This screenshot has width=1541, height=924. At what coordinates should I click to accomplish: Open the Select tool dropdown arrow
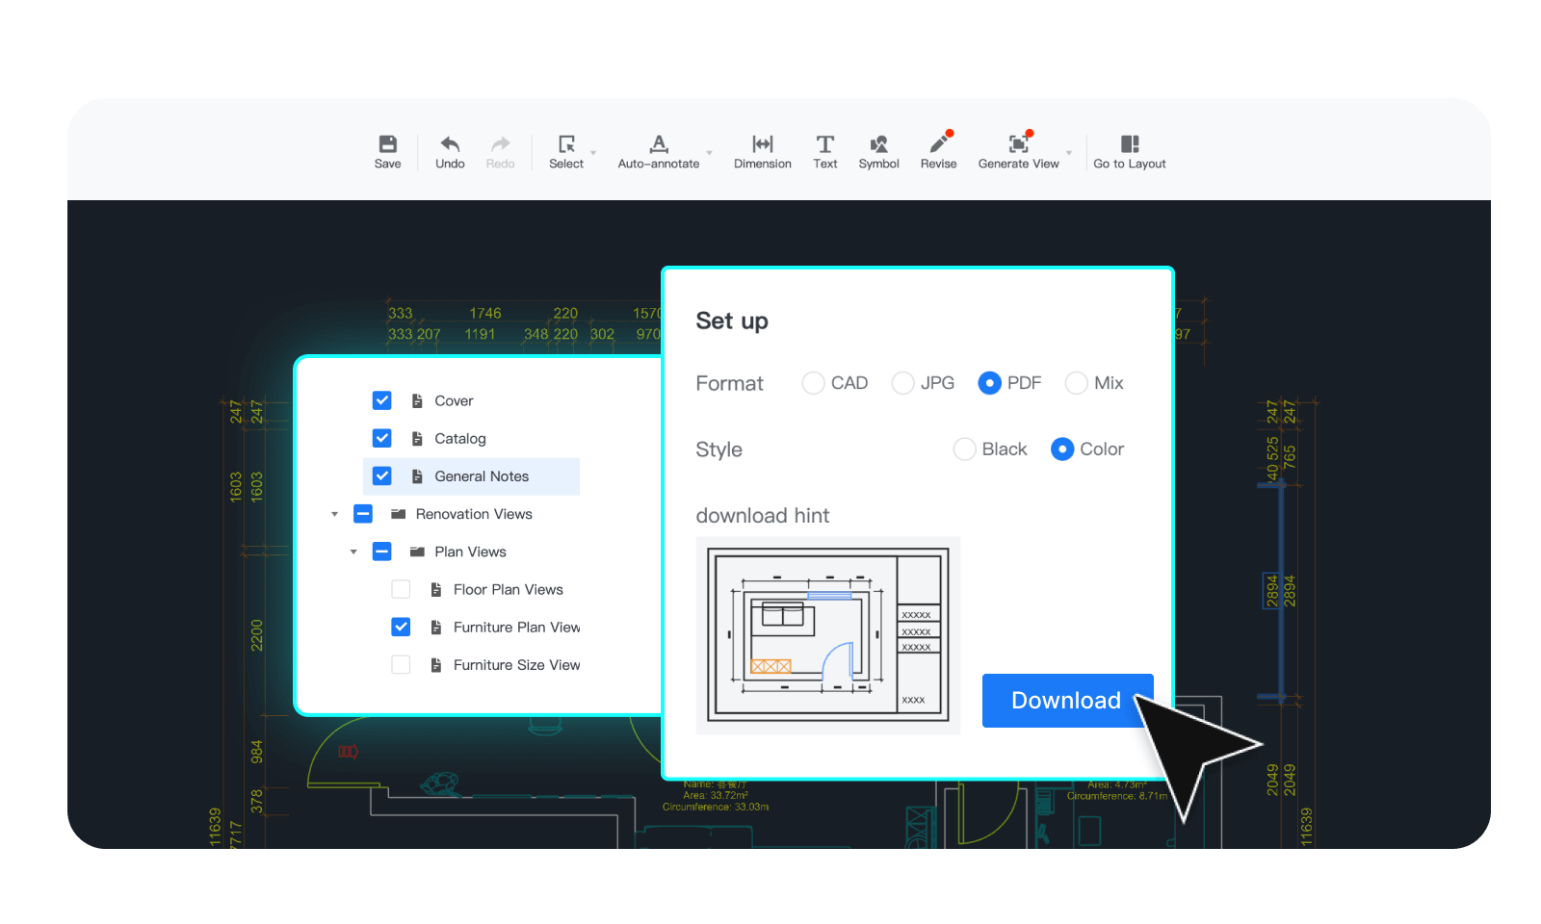pos(593,153)
